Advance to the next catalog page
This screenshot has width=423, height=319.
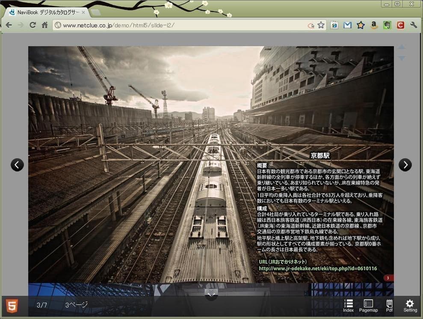click(405, 165)
